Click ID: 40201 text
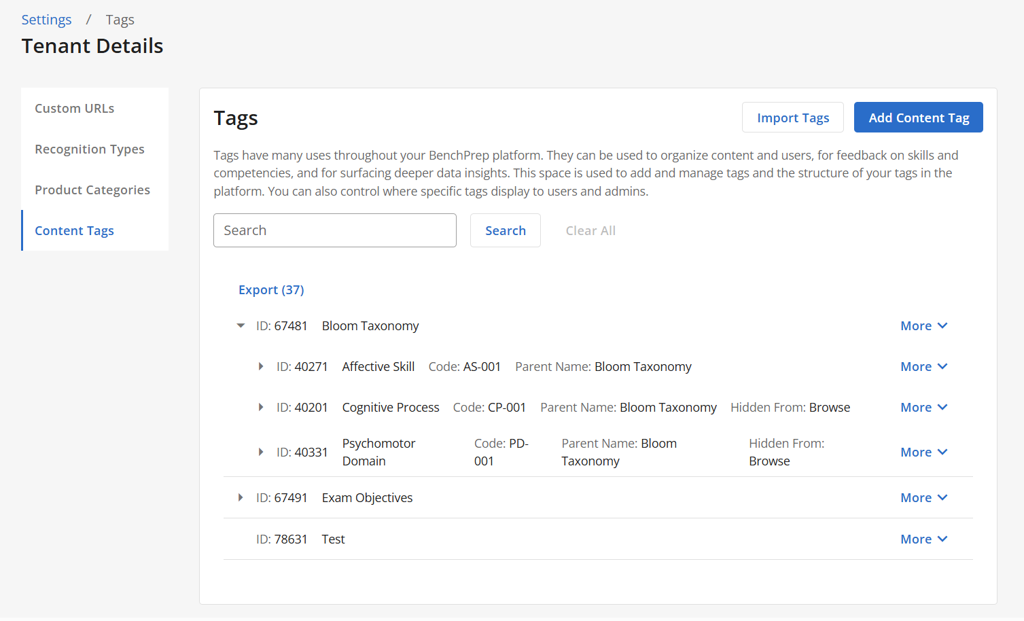The width and height of the screenshot is (1024, 621). click(302, 408)
